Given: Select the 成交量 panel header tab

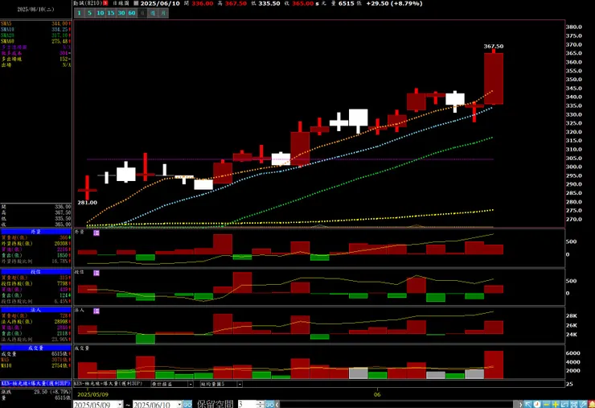Looking at the screenshot, I should [x=35, y=348].
